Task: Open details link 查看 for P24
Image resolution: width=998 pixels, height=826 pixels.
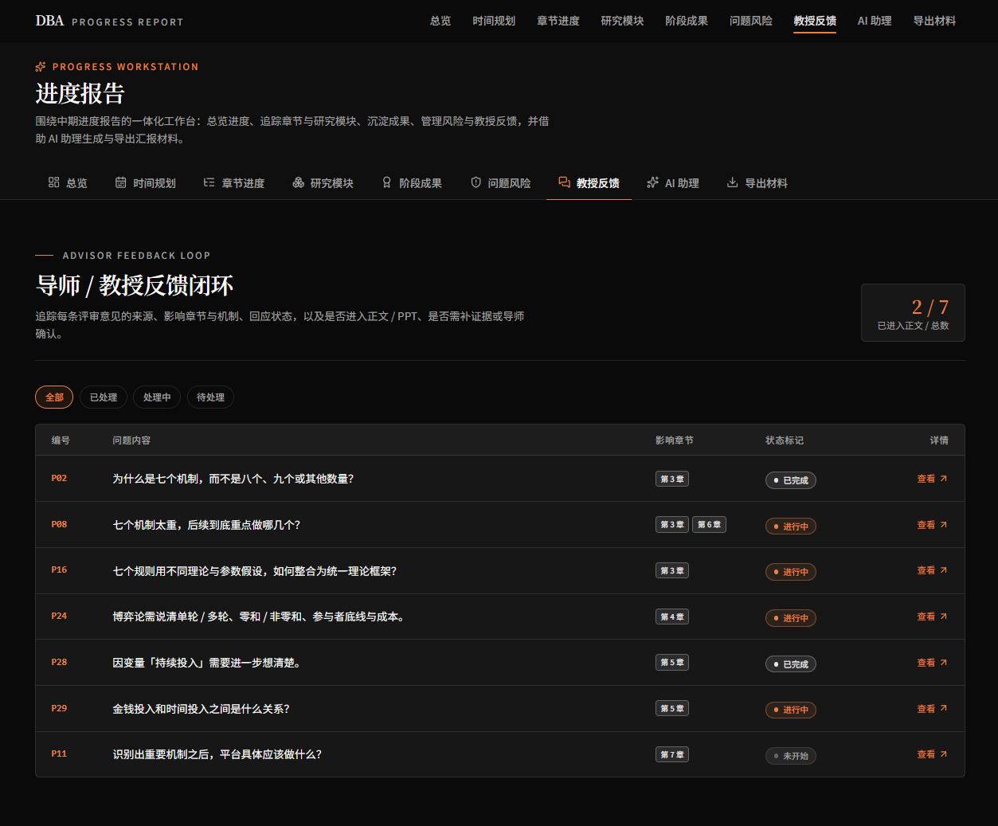Action: (932, 617)
